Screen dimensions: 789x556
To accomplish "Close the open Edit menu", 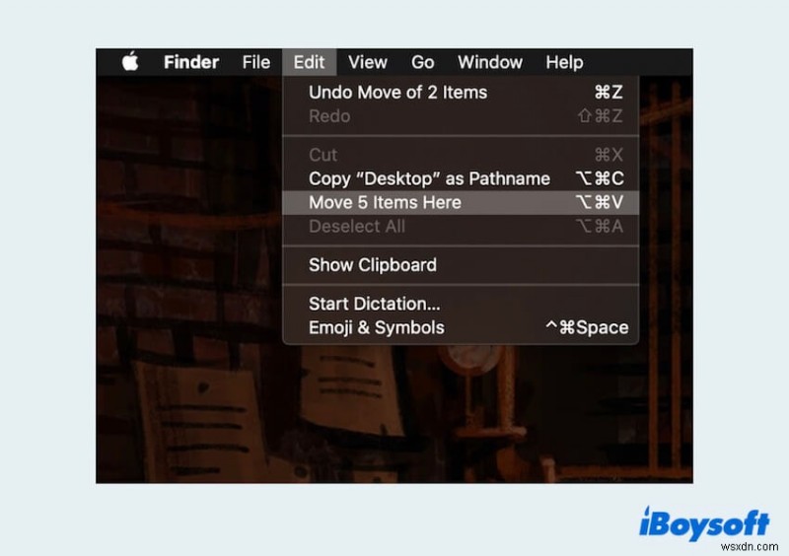I will tap(309, 62).
